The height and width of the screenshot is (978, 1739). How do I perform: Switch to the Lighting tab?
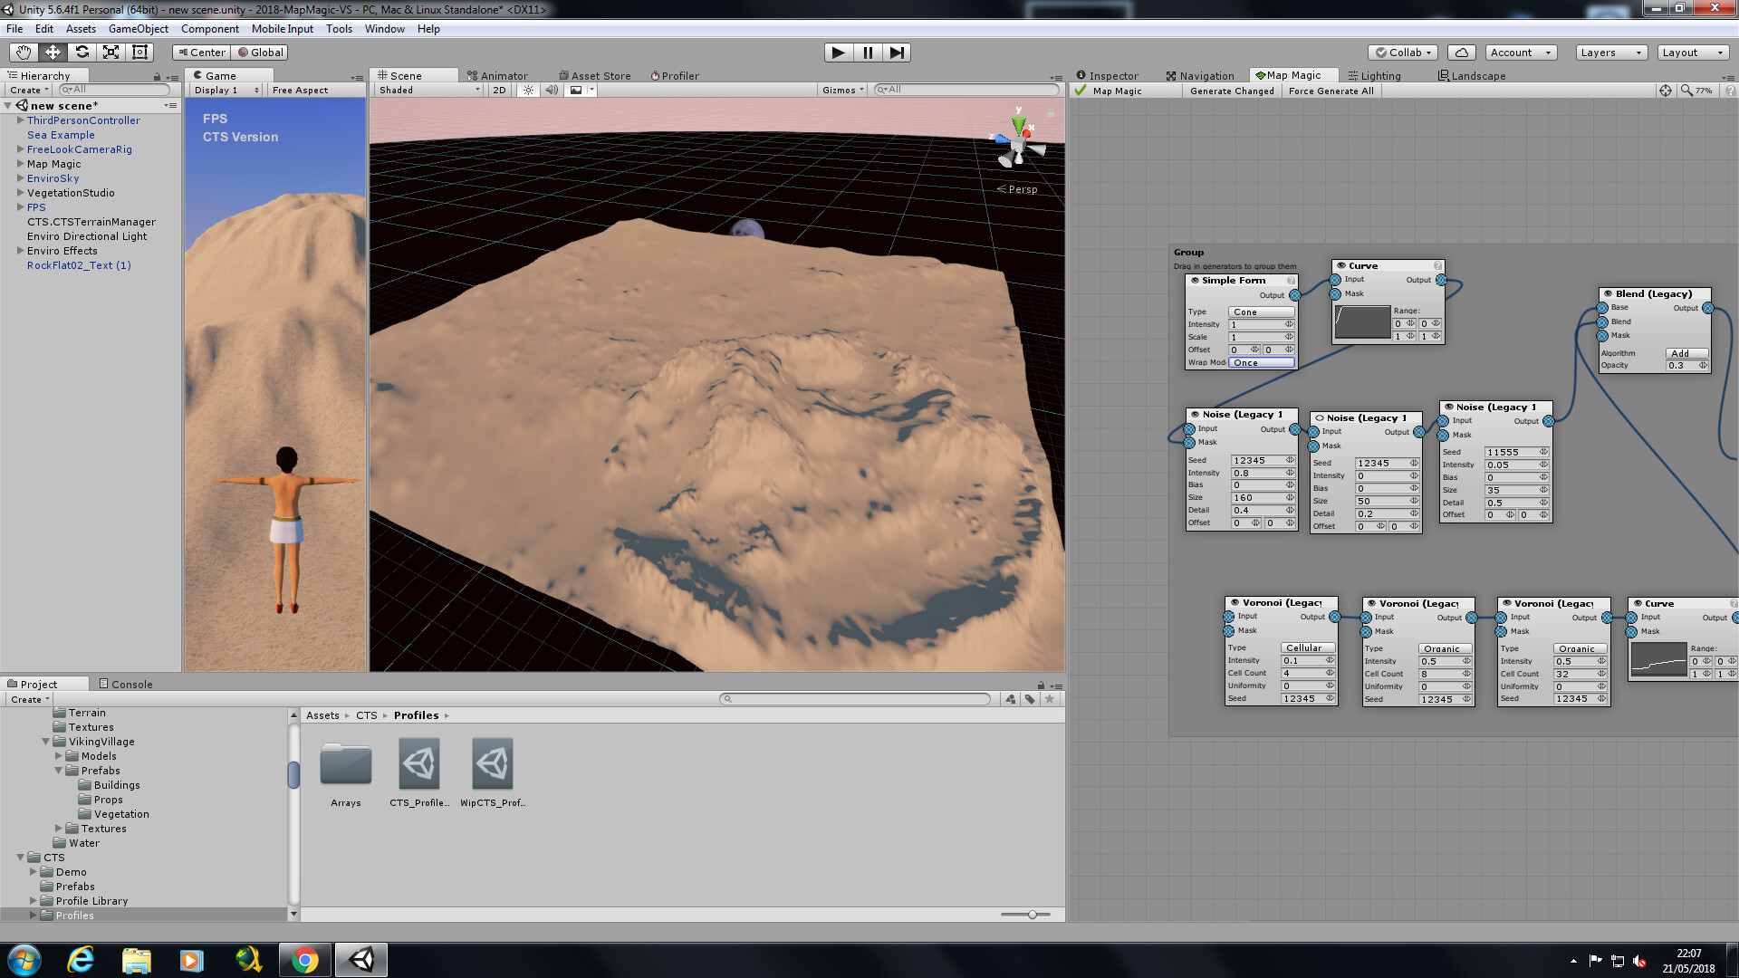pyautogui.click(x=1375, y=75)
